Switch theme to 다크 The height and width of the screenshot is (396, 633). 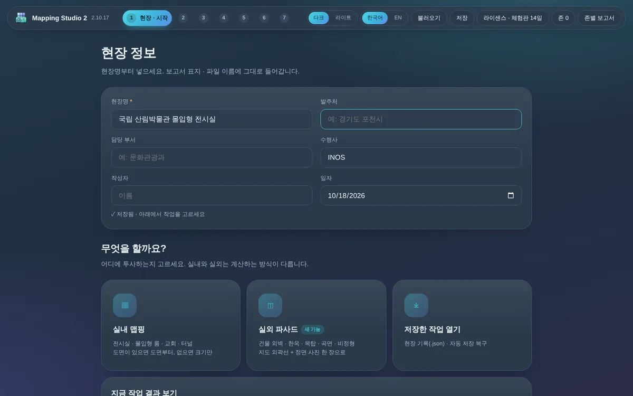click(x=319, y=18)
